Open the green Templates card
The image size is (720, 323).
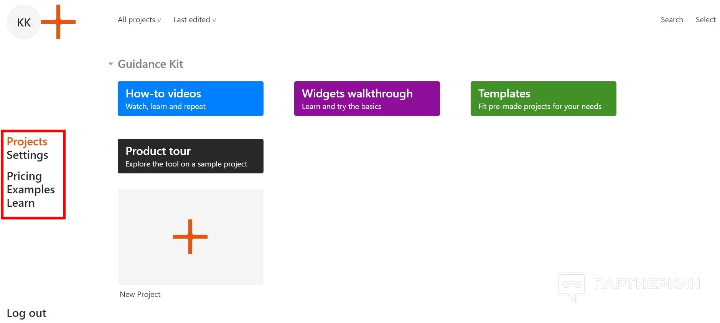(543, 99)
